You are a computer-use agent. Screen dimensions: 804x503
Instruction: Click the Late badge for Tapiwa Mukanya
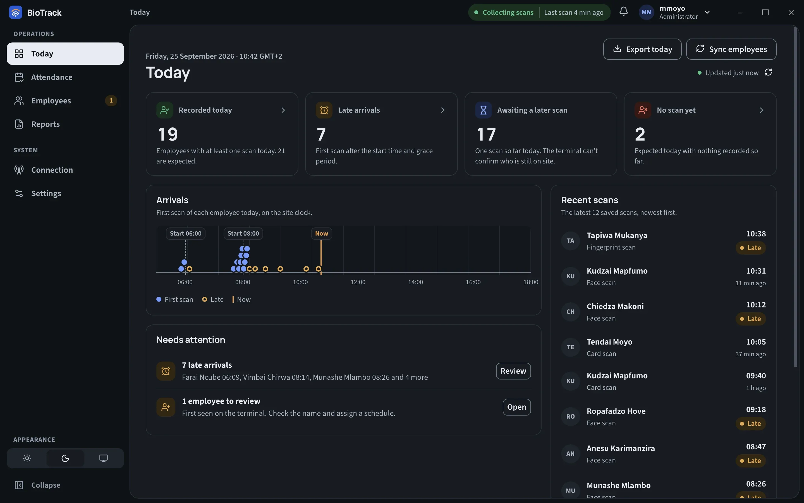(x=750, y=248)
